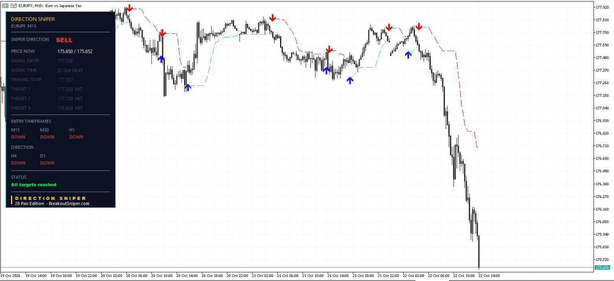Click time axis label '21 Oct 10:00'
The height and width of the screenshot is (281, 614).
point(313,276)
